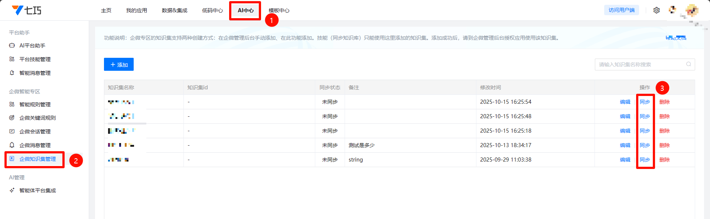Click 删除 for the string row
This screenshot has width=710, height=219.
[x=664, y=160]
